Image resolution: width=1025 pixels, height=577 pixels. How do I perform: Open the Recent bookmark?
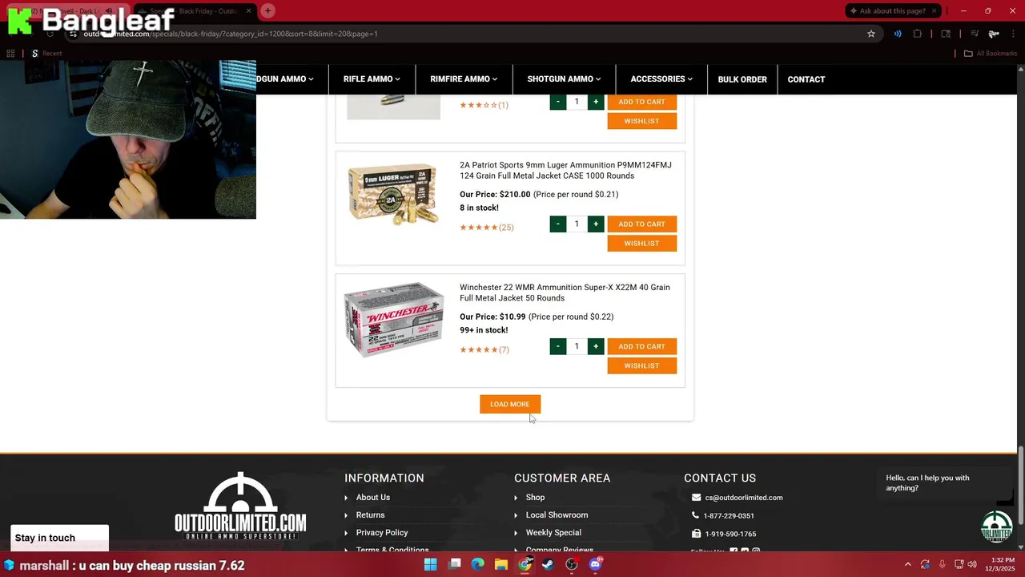46,54
